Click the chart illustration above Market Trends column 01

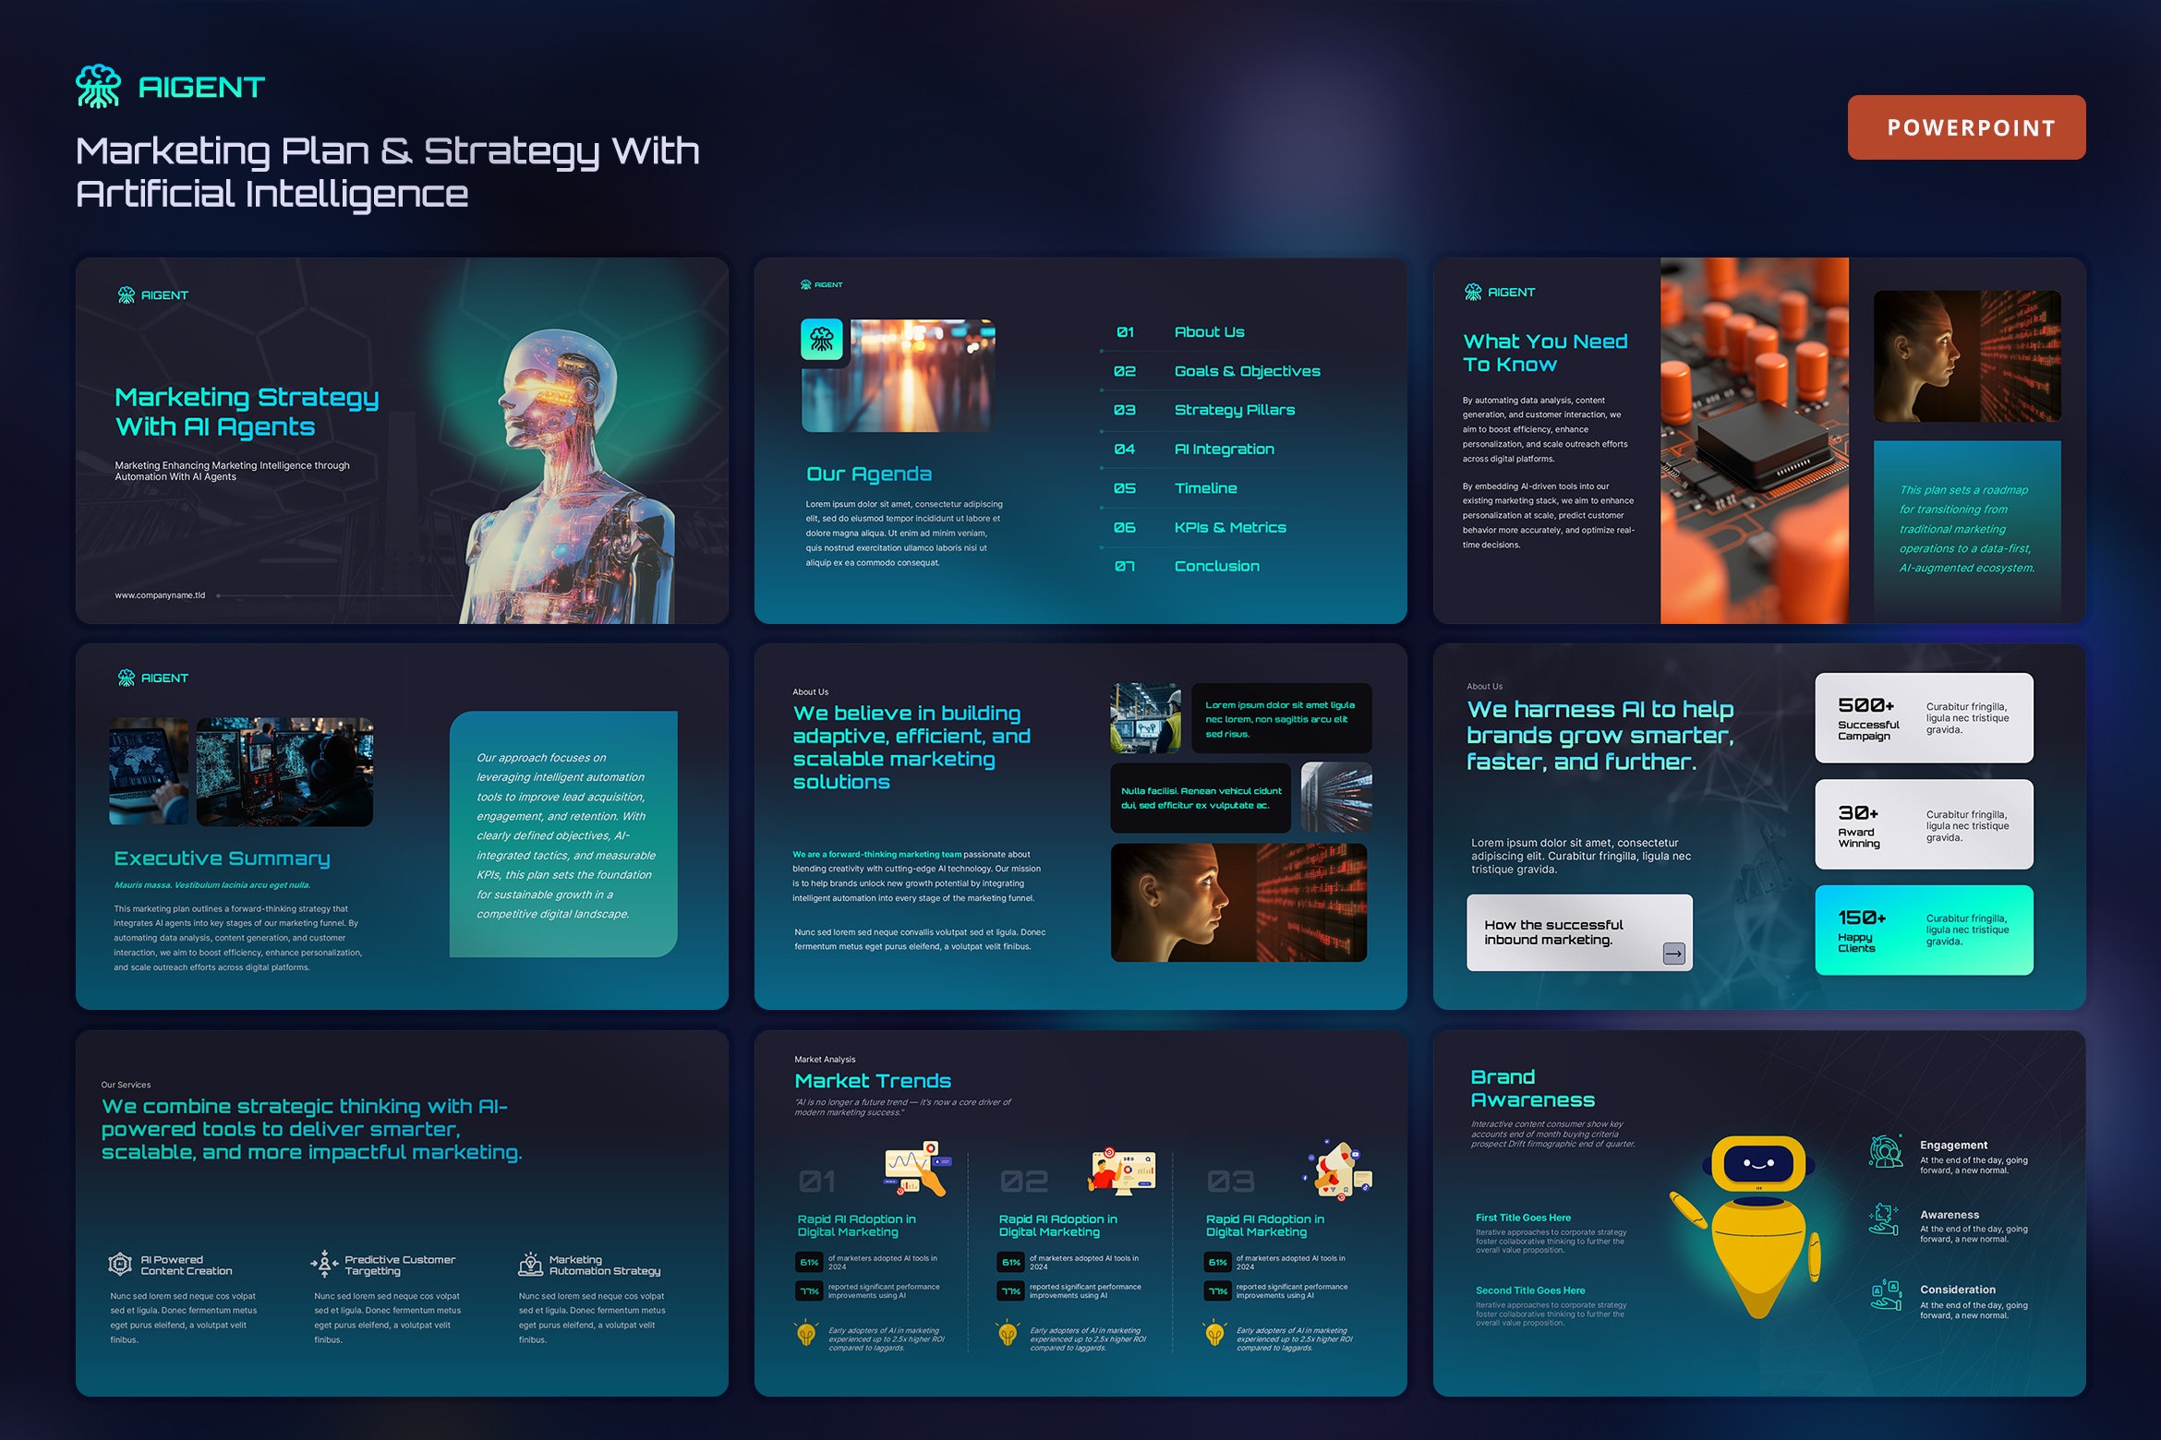coord(917,1169)
